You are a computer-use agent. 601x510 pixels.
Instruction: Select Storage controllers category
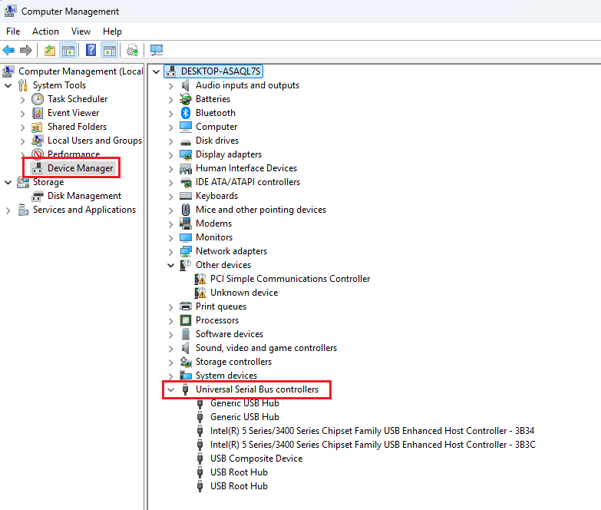(233, 362)
